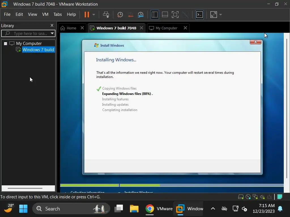Open the File menu
This screenshot has height=217, width=290.
pyautogui.click(x=7, y=14)
